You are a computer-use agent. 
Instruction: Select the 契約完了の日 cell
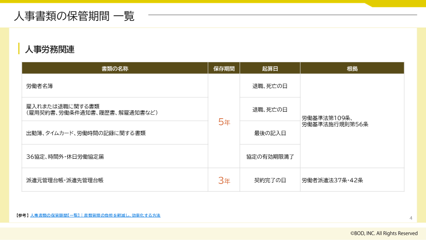tap(270, 180)
